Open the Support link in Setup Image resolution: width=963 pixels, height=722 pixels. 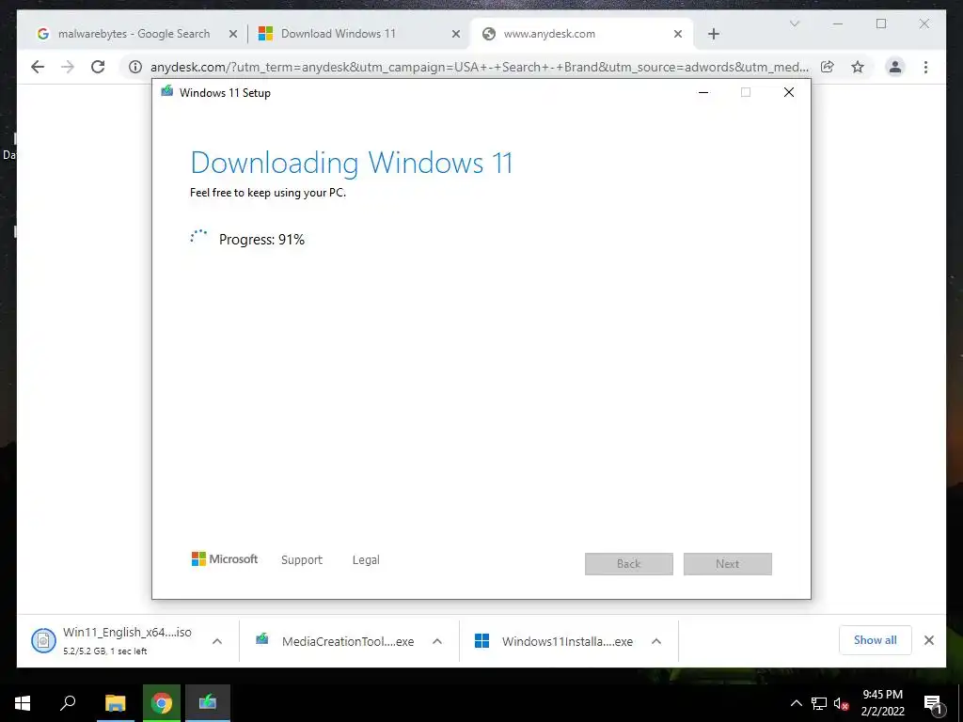pyautogui.click(x=302, y=560)
